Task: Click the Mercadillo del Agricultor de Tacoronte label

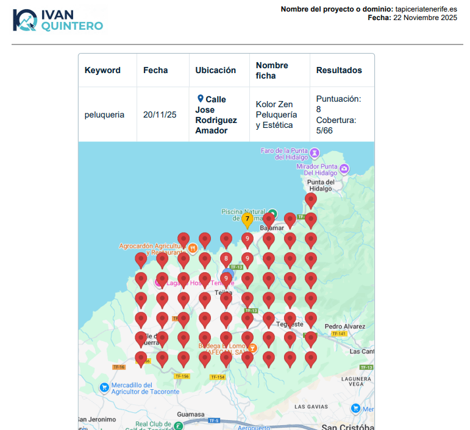Action: tap(145, 389)
